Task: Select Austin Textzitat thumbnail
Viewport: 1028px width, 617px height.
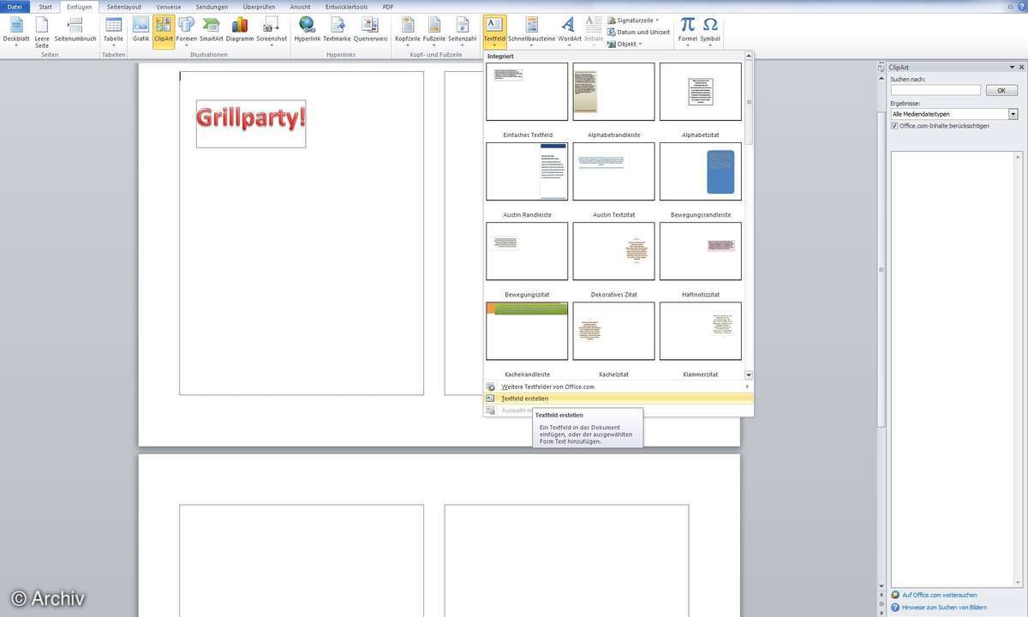Action: pos(613,171)
